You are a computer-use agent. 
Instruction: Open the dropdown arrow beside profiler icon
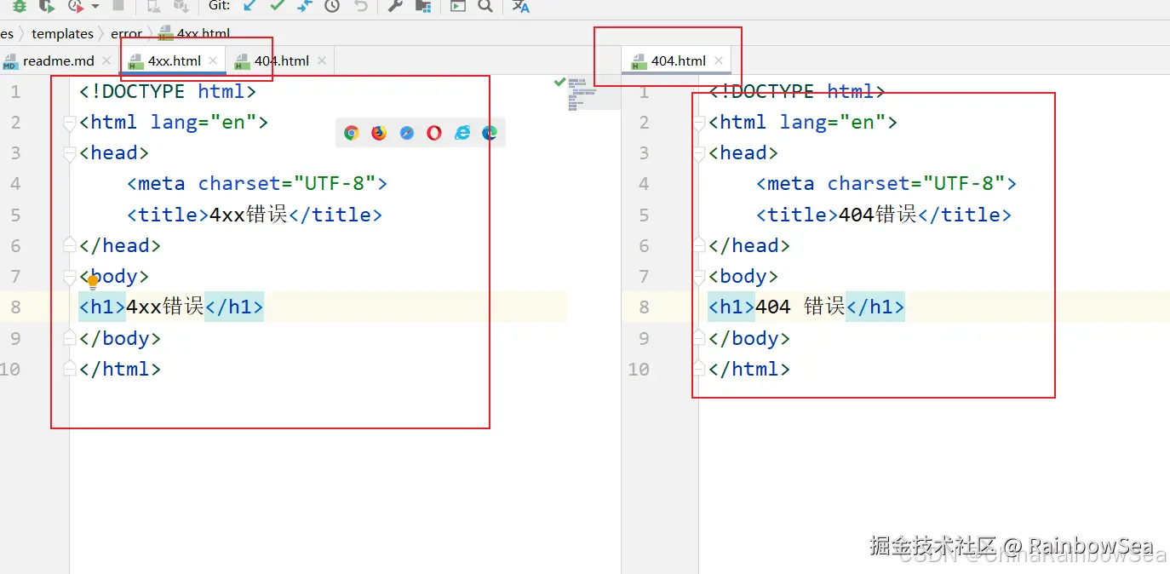tap(95, 6)
